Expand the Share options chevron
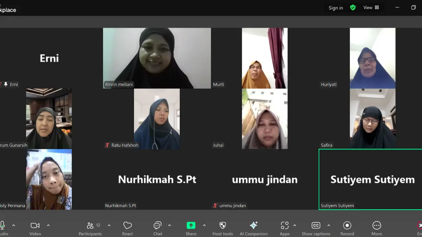The width and height of the screenshot is (422, 237). point(204,225)
